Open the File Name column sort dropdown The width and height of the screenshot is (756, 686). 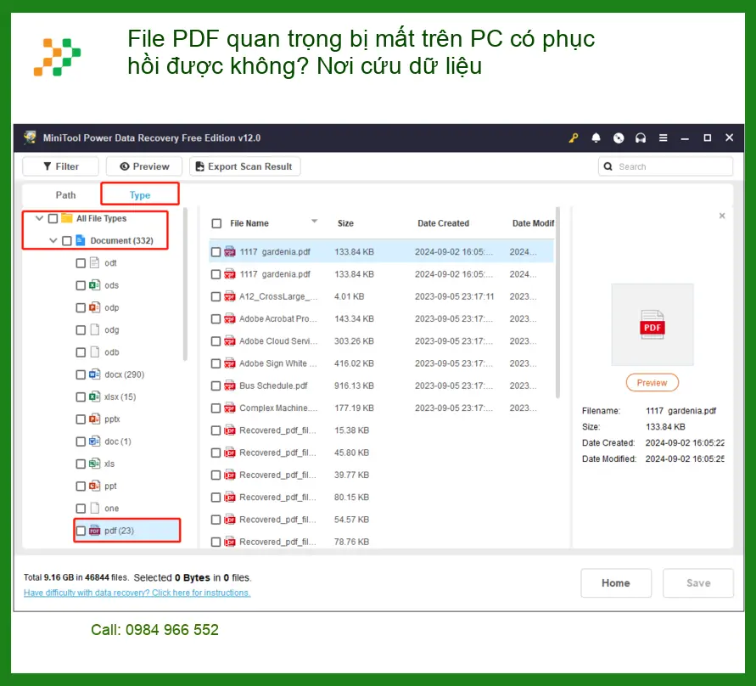pos(314,222)
